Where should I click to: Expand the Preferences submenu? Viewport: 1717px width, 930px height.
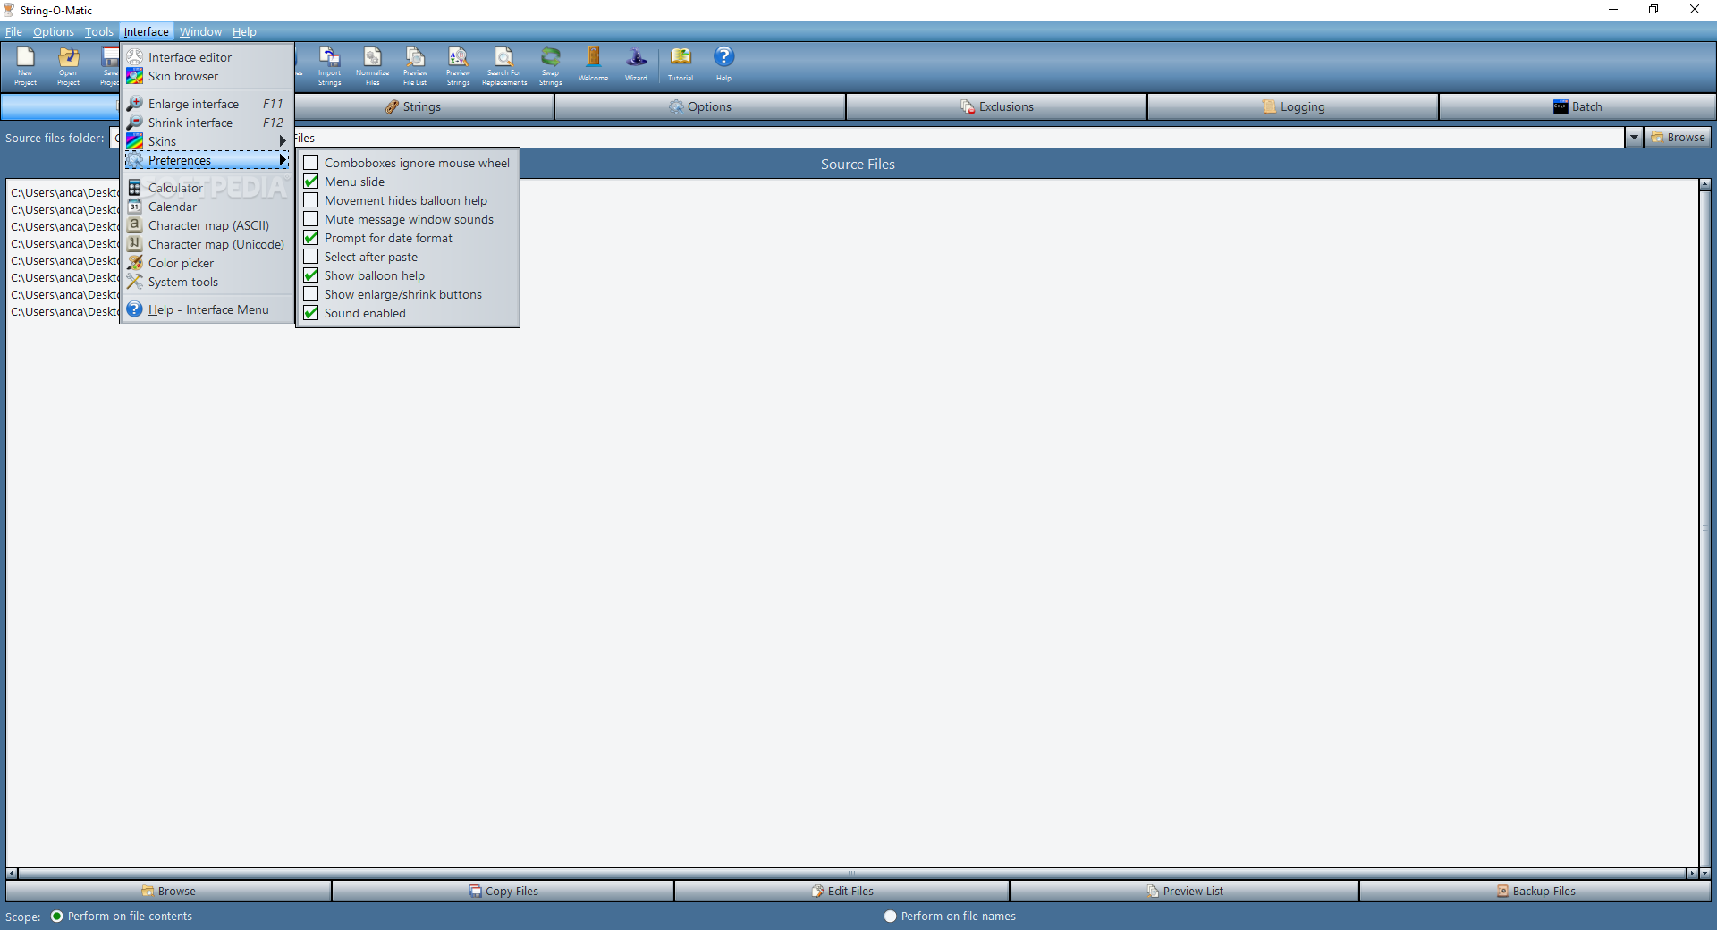[x=207, y=160]
